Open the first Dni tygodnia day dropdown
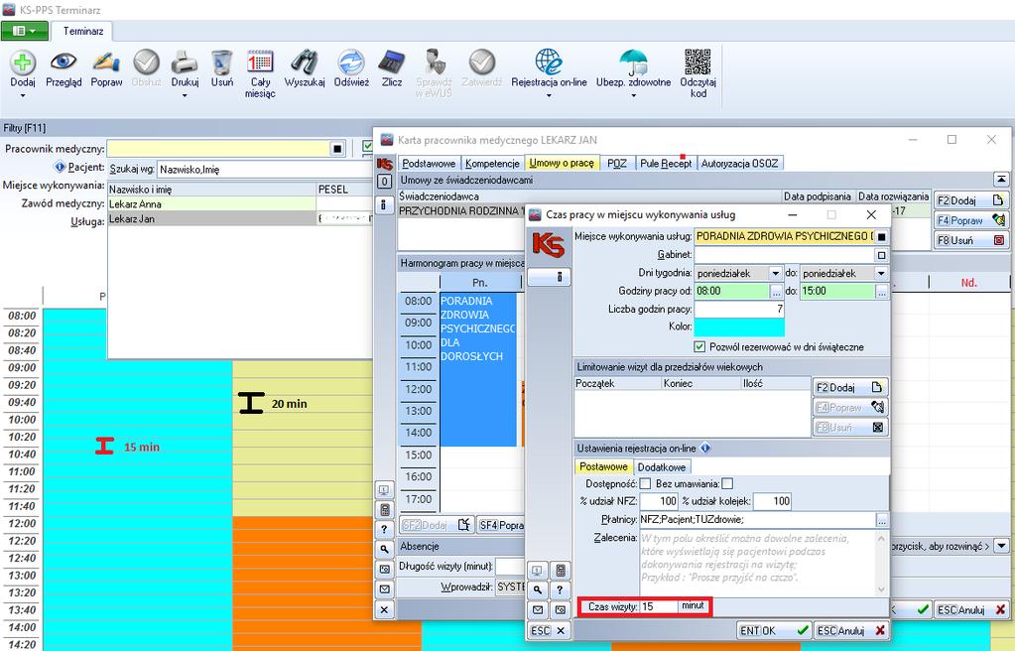This screenshot has height=651, width=1015. coord(776,273)
